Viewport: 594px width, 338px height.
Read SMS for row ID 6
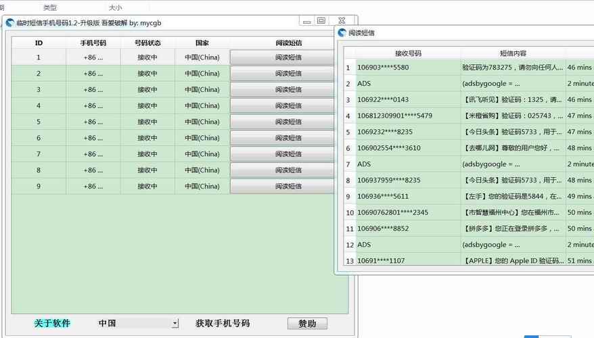coord(282,138)
